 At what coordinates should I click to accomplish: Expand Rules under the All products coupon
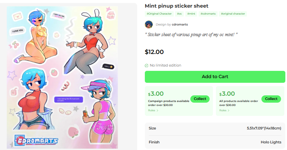tap(224, 110)
